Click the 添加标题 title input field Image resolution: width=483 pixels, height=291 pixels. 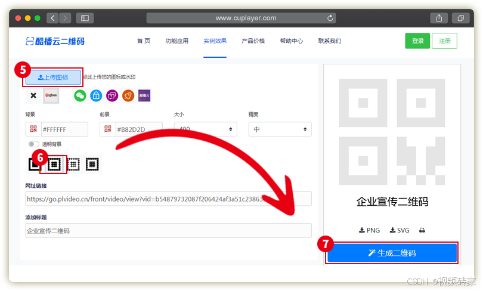click(169, 231)
